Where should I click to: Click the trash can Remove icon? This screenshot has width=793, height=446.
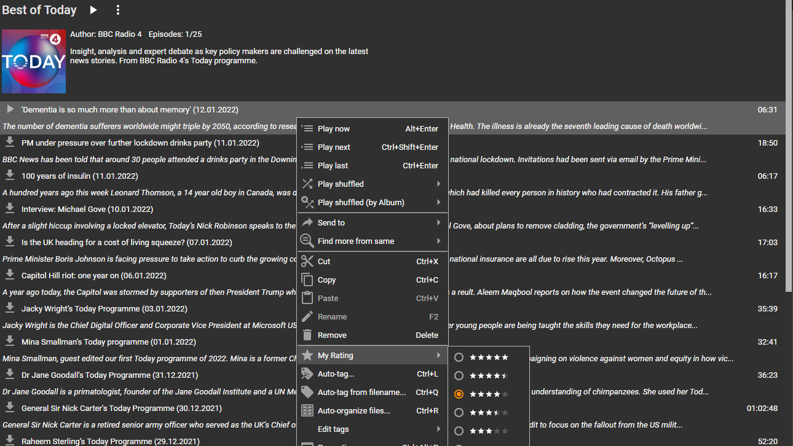tap(307, 335)
